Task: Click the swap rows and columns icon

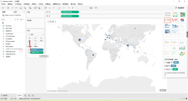Action: (x=46, y=8)
